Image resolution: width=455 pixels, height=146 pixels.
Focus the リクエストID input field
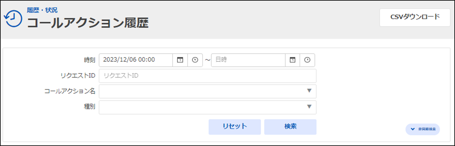tap(208, 76)
